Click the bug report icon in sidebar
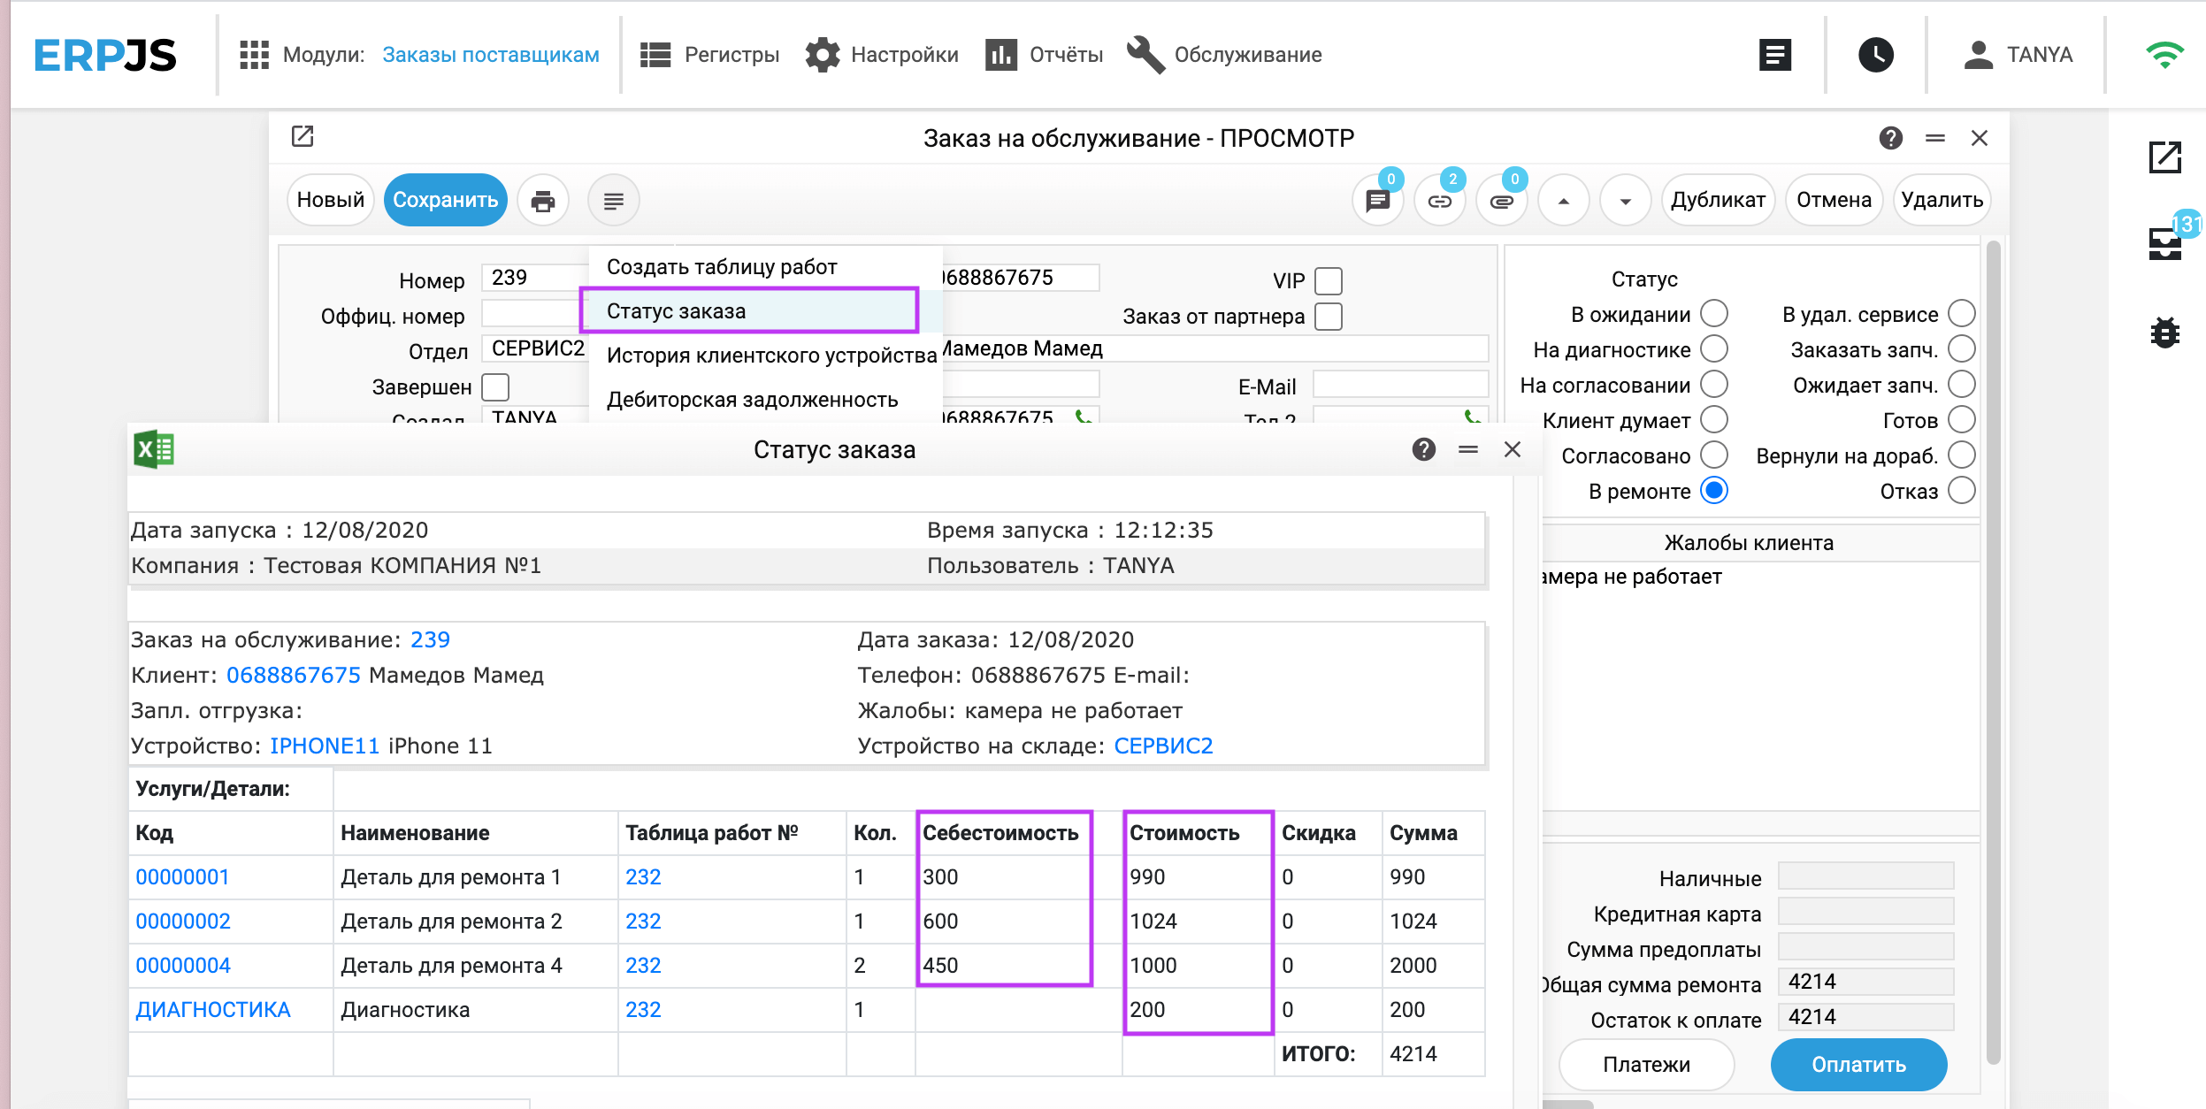Screen dimensions: 2206x1109 (x=2164, y=333)
